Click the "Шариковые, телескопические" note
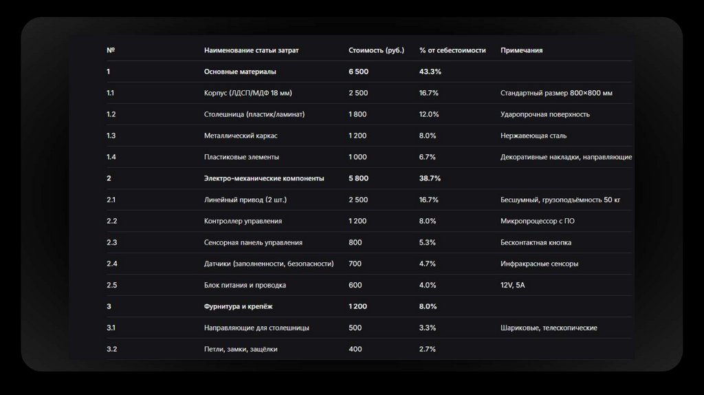704x395 pixels. tap(549, 328)
